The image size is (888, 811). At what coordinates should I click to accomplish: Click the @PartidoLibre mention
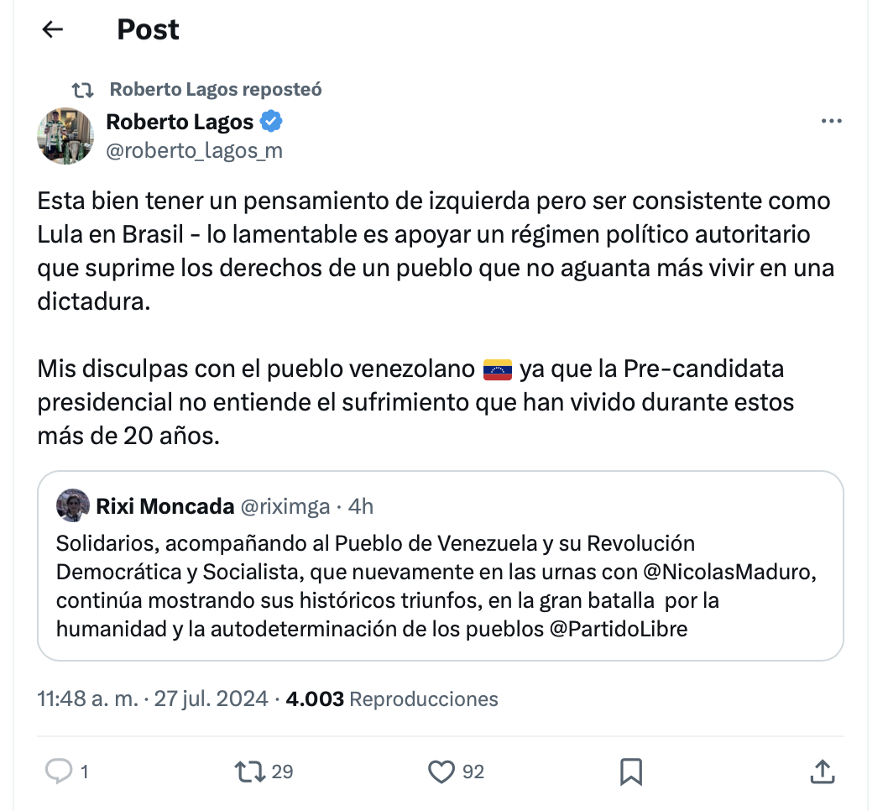619,628
